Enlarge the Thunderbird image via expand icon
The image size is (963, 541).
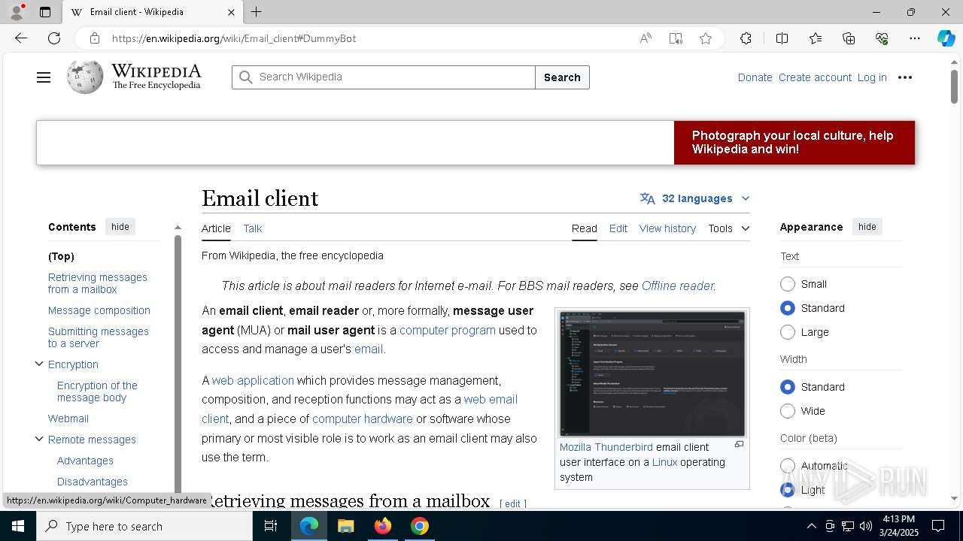point(739,445)
